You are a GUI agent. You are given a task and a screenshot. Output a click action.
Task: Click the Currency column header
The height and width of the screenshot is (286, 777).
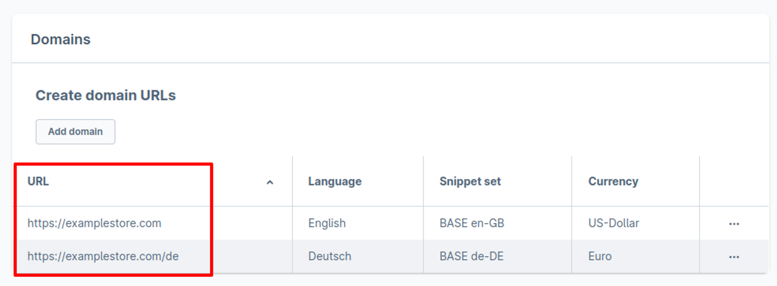(x=613, y=181)
